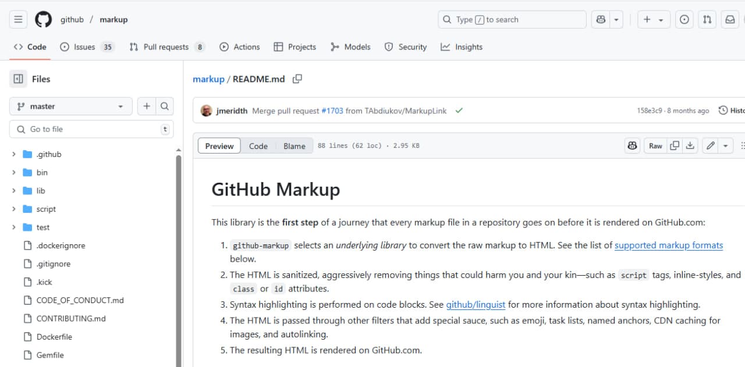
Task: Open the notifications inbox icon
Action: (730, 19)
